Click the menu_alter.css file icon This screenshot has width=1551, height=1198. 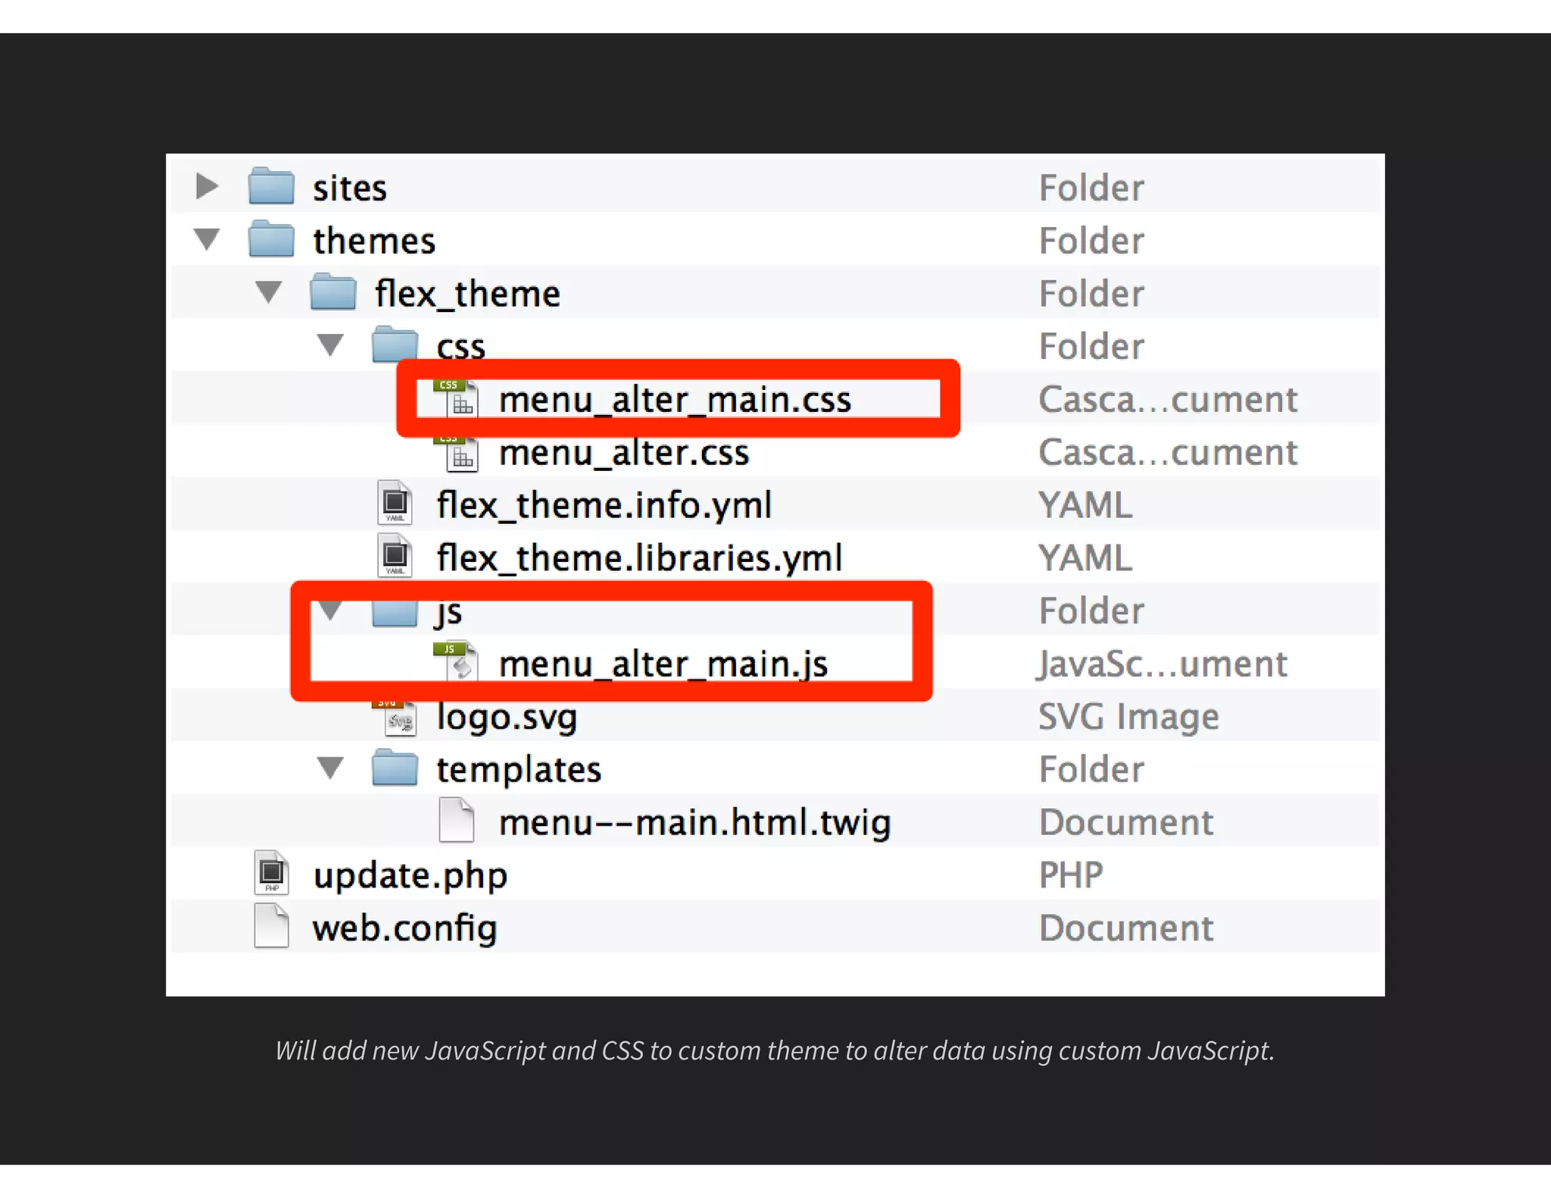point(456,454)
